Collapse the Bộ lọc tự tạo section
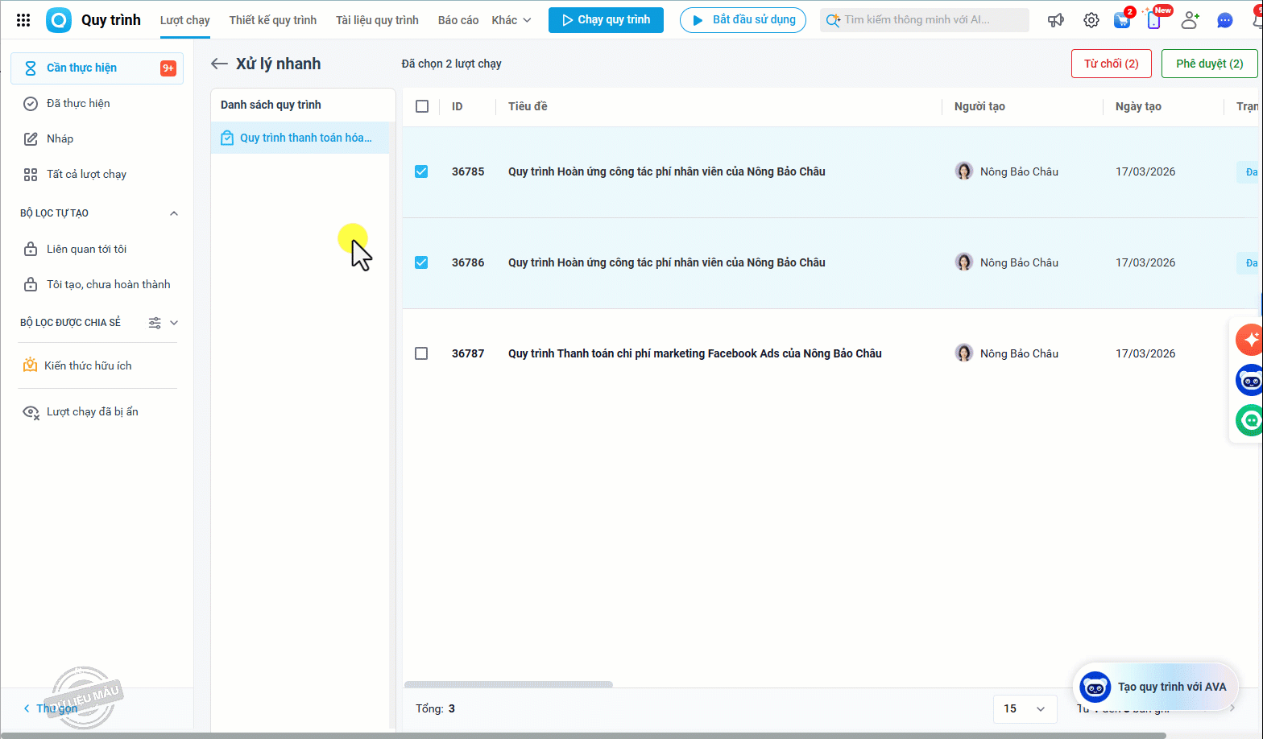 174,213
